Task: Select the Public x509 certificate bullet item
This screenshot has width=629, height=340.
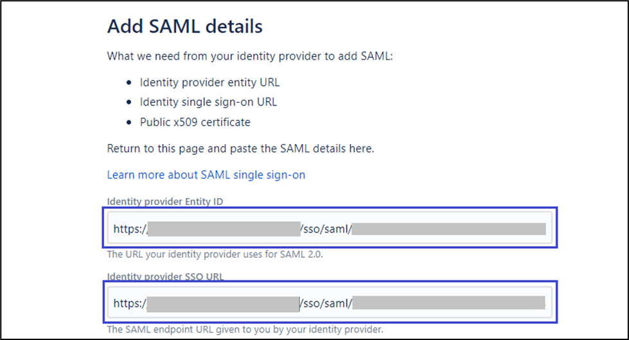Action: pyautogui.click(x=195, y=122)
